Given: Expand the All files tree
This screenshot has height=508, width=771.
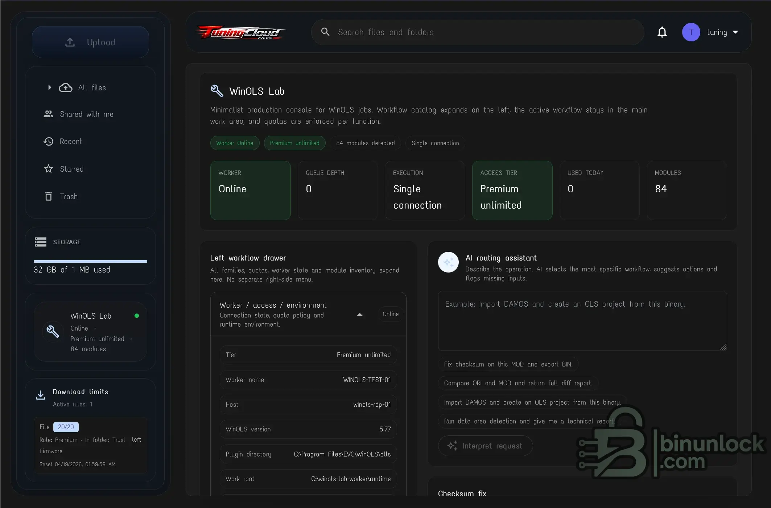Looking at the screenshot, I should 50,87.
